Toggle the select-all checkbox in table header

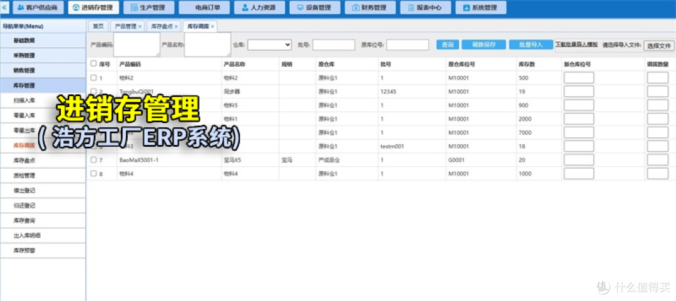tap(94, 64)
